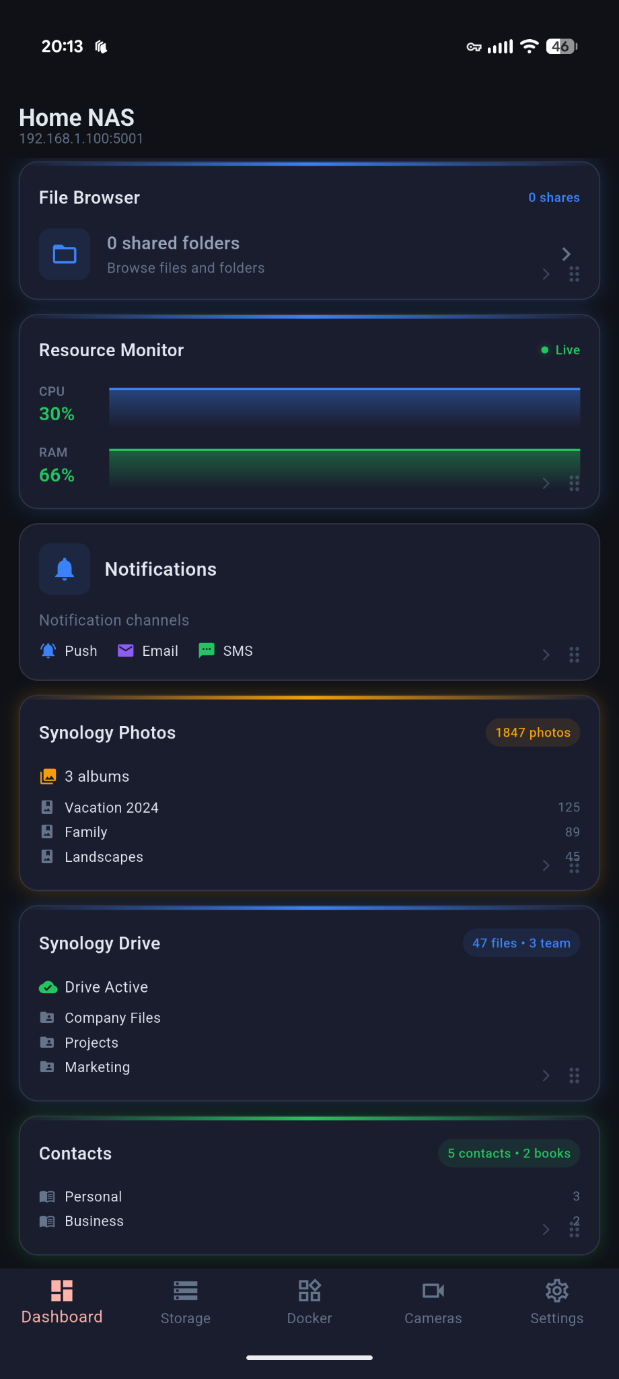Open the File Browser folder icon
Screen dimensions: 619x1379
click(64, 255)
